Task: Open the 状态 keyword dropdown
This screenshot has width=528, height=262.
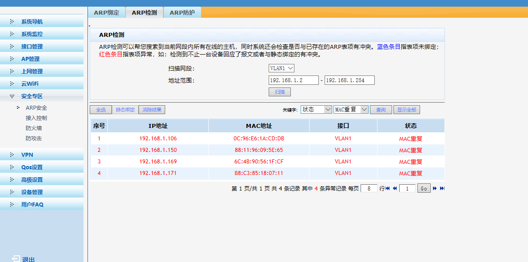Action: [x=316, y=110]
